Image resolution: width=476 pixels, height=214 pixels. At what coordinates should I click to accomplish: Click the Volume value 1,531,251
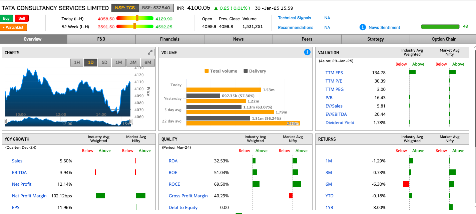point(253,27)
